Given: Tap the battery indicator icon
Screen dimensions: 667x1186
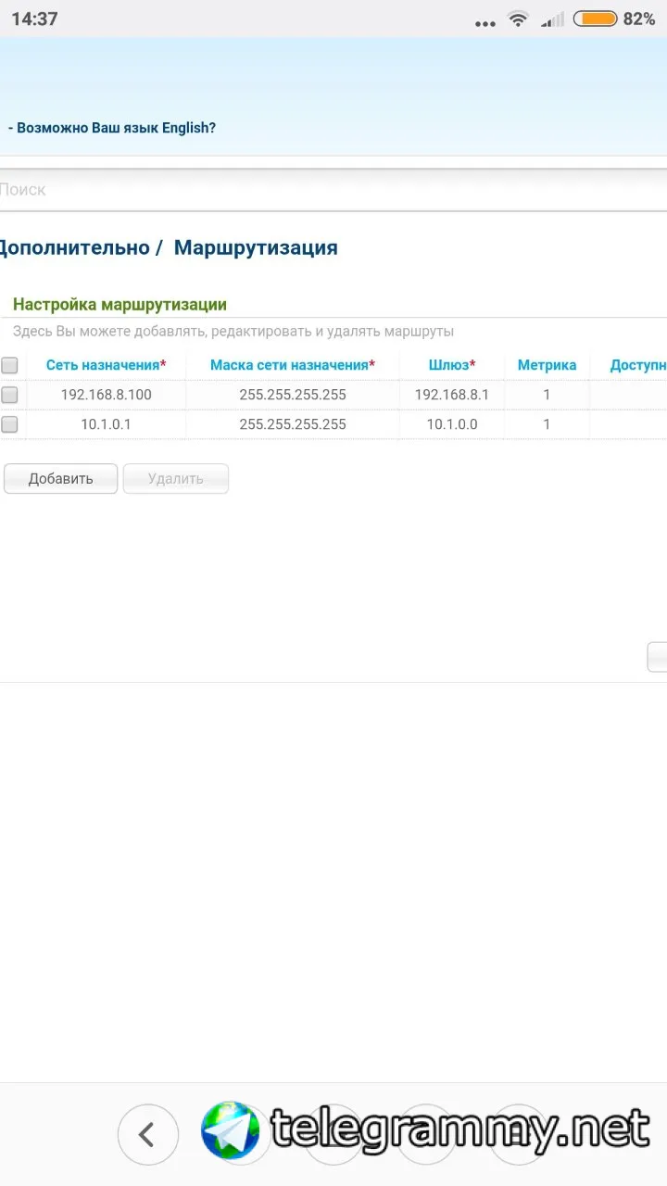Looking at the screenshot, I should point(595,19).
